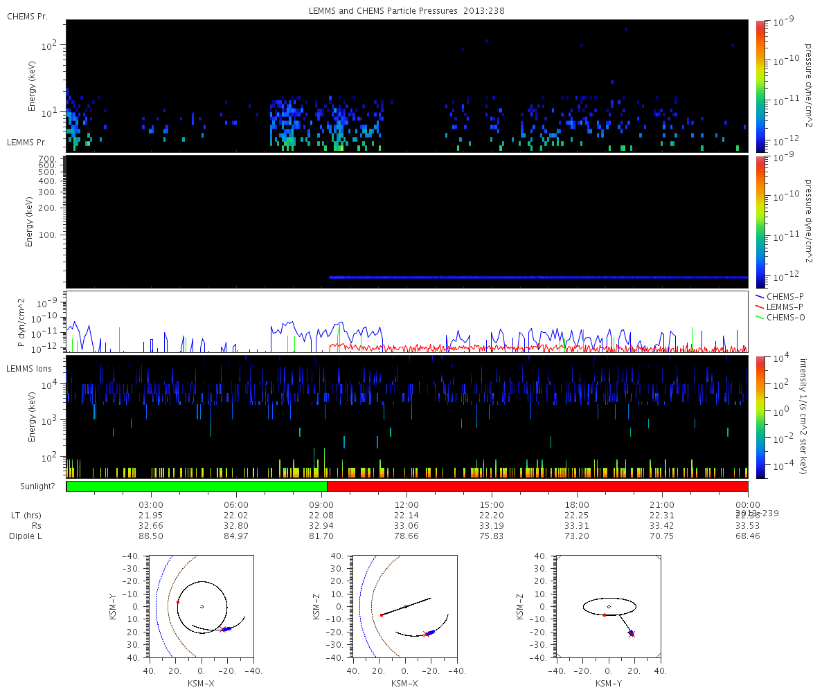Click the green CHEMS-O legend entry
831x692 pixels.
point(783,317)
